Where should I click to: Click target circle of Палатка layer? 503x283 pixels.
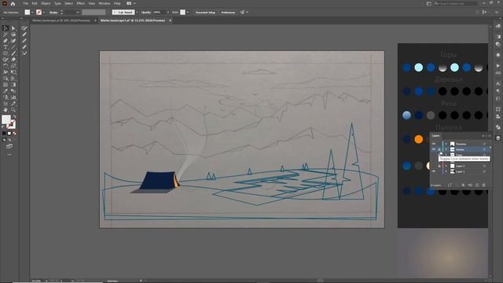coord(484,144)
